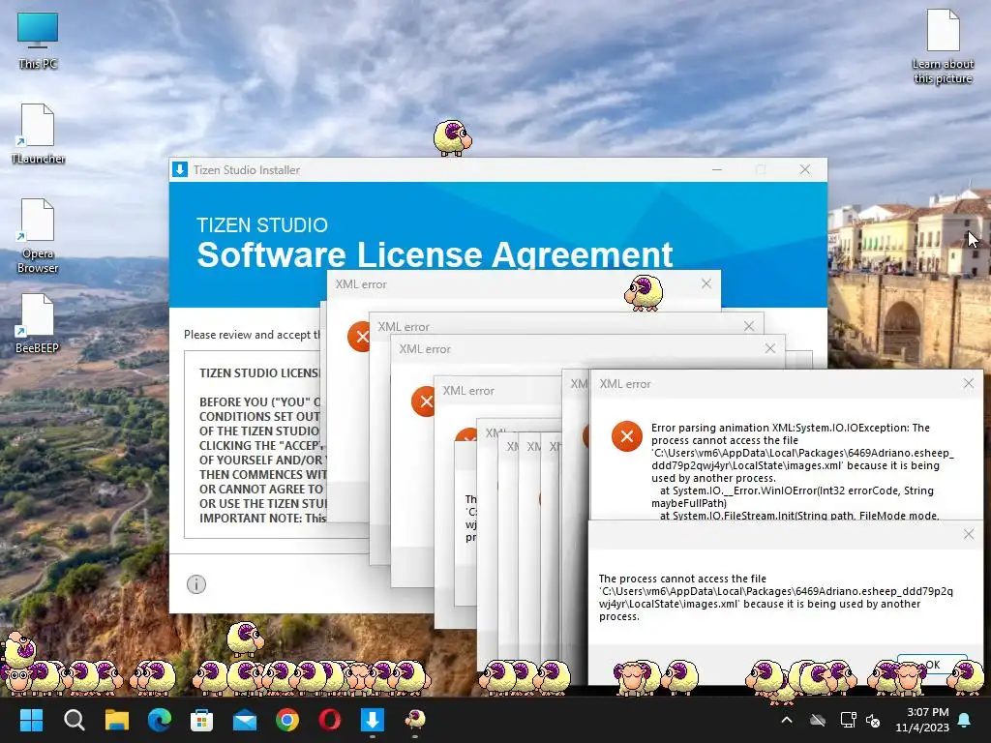991x743 pixels.
Task: Click the Tizen Studio Installer title bar icon
Action: point(180,169)
